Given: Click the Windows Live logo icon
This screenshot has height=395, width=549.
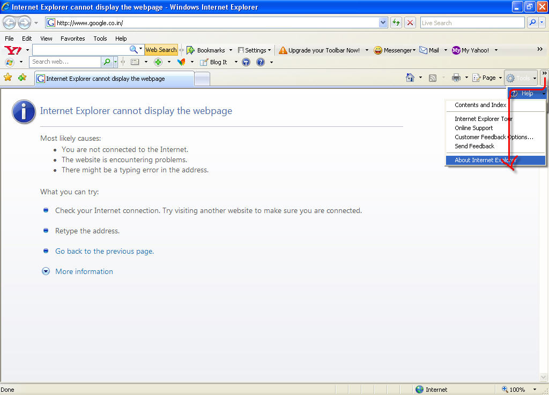Looking at the screenshot, I should tap(10, 62).
